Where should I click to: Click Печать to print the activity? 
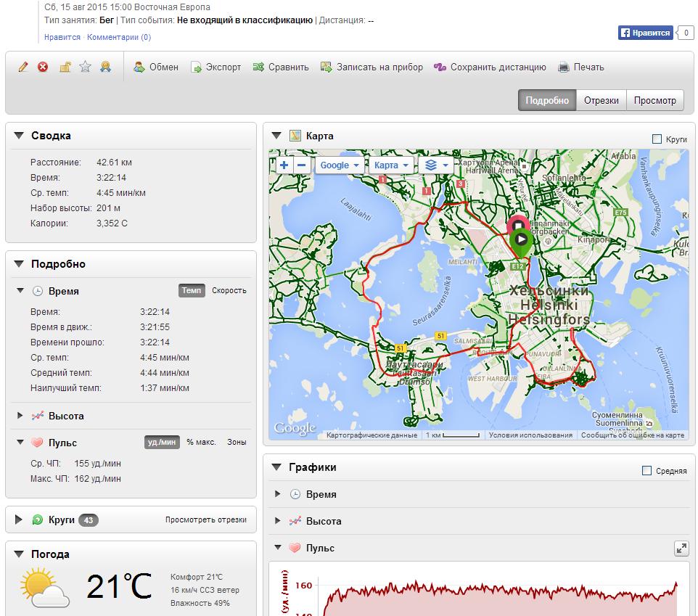(581, 67)
